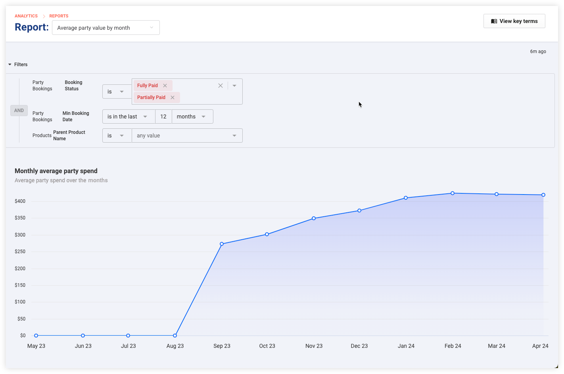Click the book icon in View key terms
Screen dimensions: 564x374
(x=494, y=21)
